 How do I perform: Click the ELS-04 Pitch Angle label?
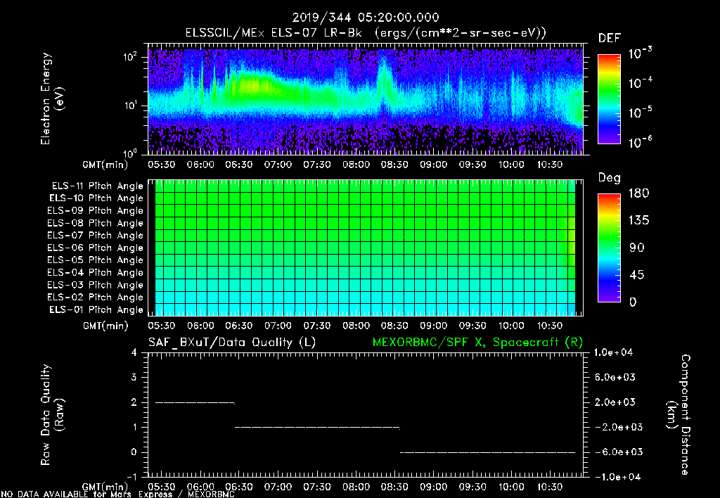click(x=95, y=272)
